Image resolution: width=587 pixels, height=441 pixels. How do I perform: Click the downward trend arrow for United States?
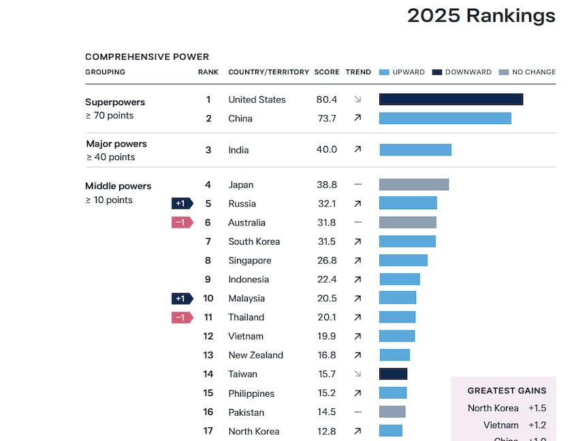tap(358, 100)
